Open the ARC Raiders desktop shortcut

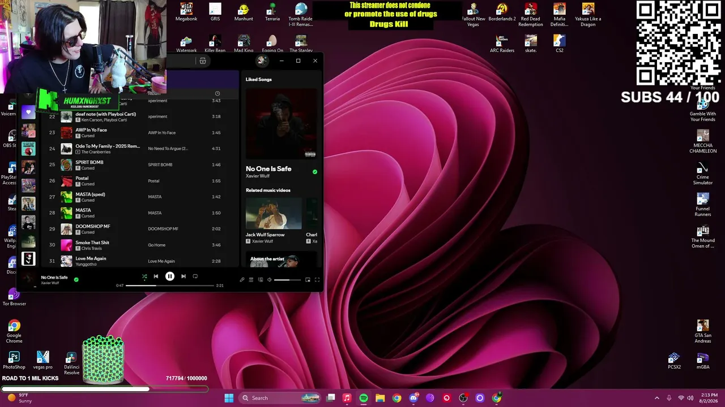click(x=502, y=44)
